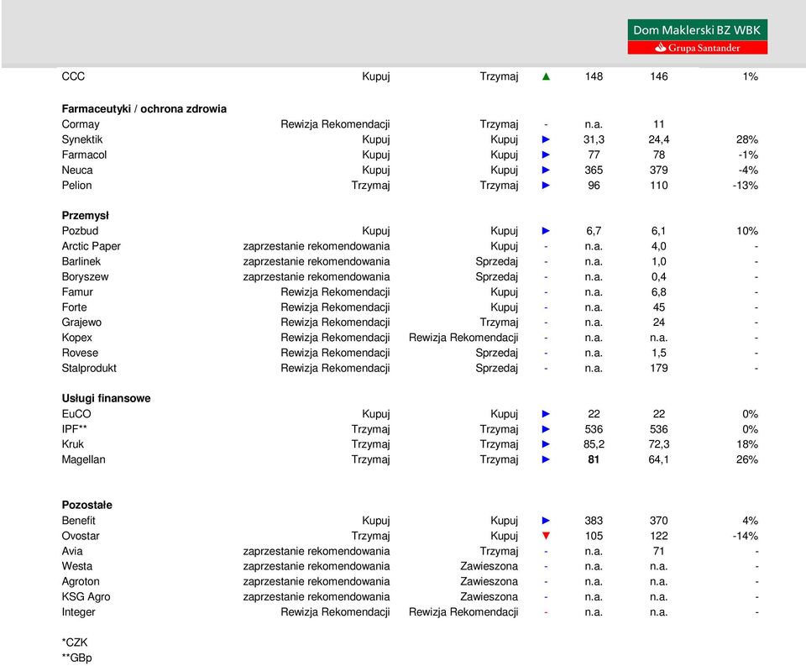This screenshot has width=806, height=666.
Task: Click the blue arrow in Farmacol row
Action: 546,155
